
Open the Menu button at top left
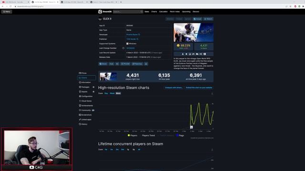pyautogui.click(x=7, y=11)
